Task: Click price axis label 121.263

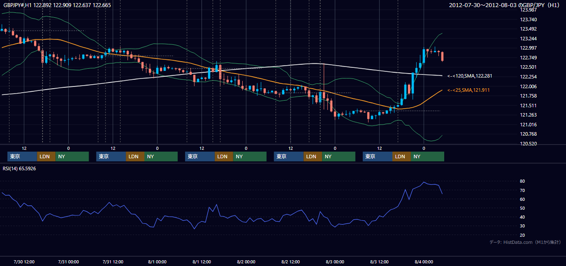Action: coord(528,115)
